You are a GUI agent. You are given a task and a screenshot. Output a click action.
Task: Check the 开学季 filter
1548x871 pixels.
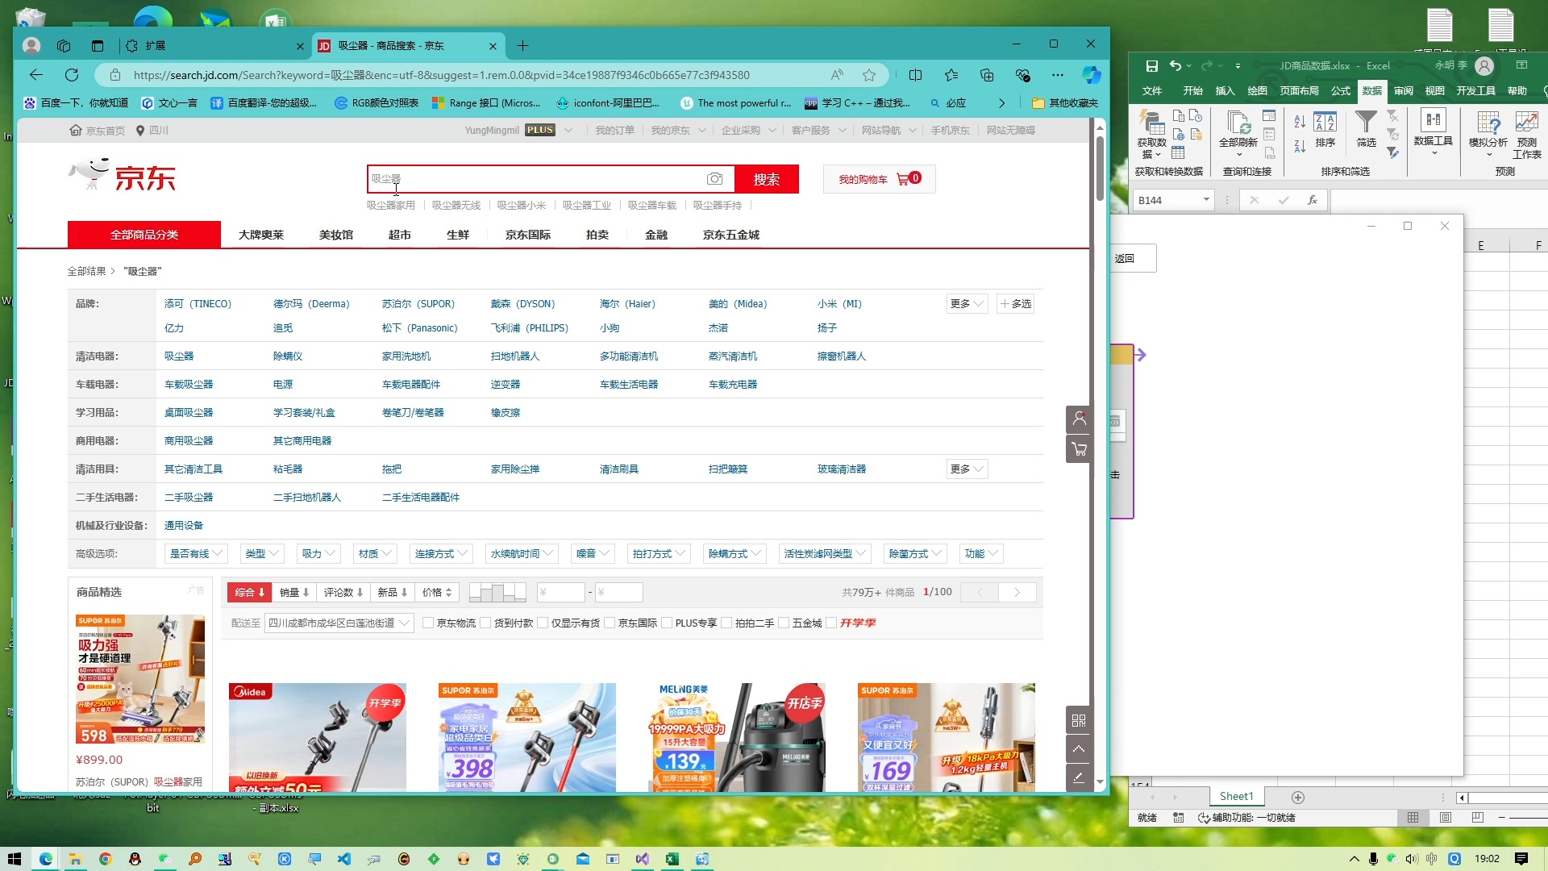[831, 623]
